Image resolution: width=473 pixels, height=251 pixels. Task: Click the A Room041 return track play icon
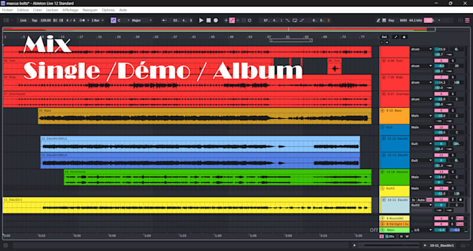pos(382,218)
